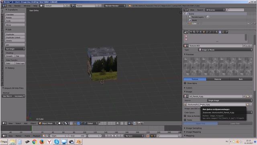
Task: Select Upper First field order
Action: [200, 124]
